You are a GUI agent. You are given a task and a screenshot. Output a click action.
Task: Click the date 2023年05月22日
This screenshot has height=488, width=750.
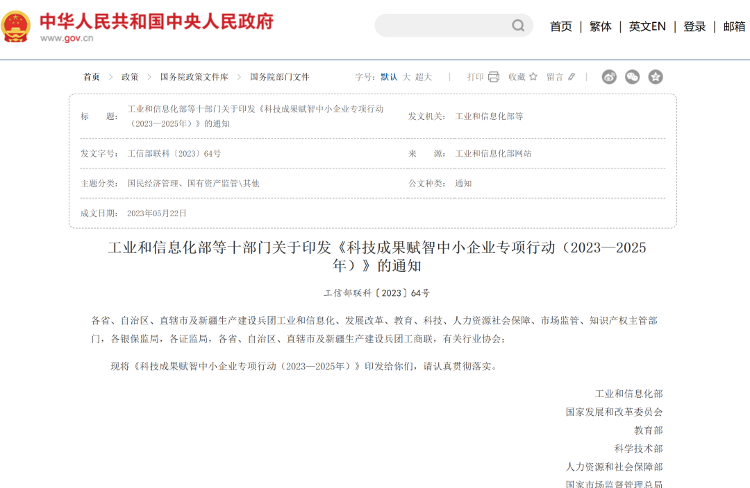click(x=156, y=214)
